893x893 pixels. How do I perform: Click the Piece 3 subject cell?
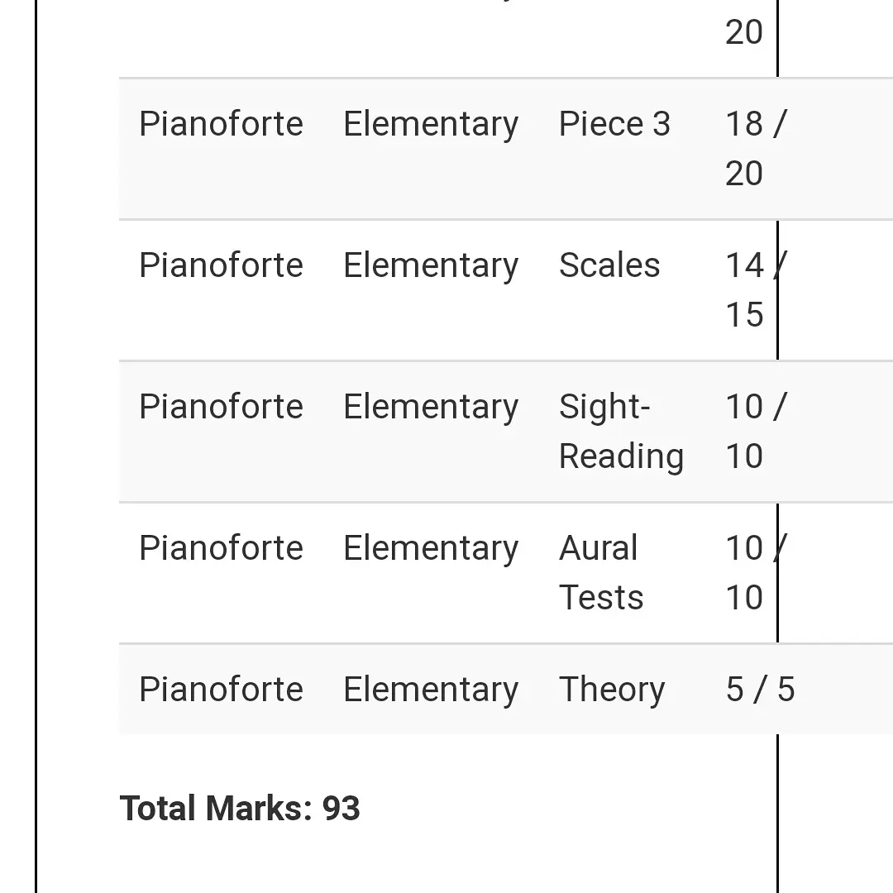point(614,125)
